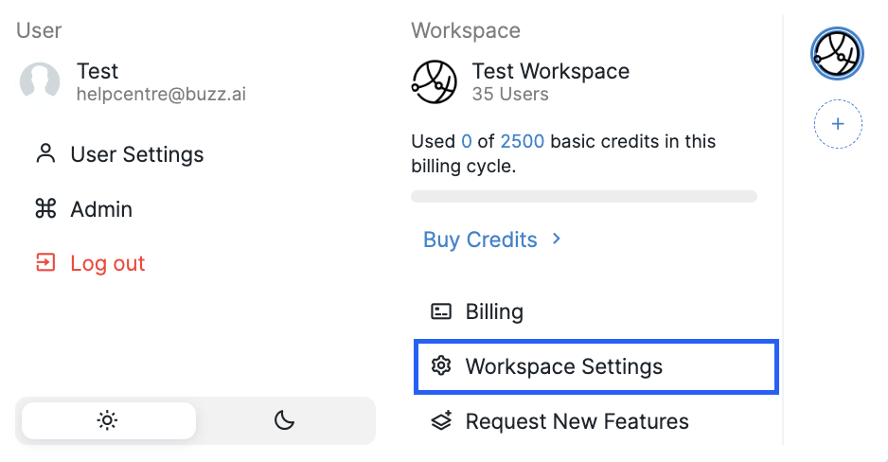This screenshot has height=462, width=888.
Task: Open the Admin menu item
Action: click(101, 209)
